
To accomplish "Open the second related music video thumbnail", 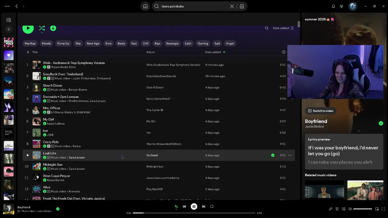I will coord(365,190).
